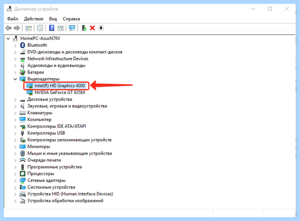Click the HomePC-AsusN76V computer icon
Viewport: 300px width, 221px height.
pyautogui.click(x=15, y=38)
